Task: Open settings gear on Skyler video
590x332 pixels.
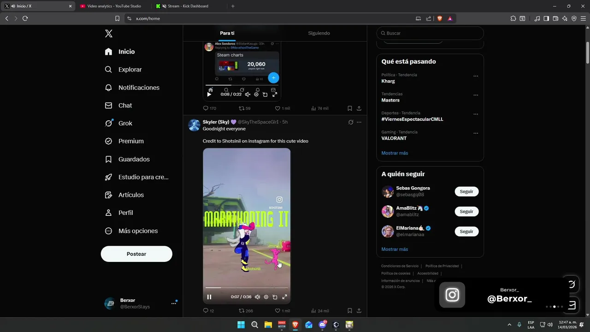Action: [266, 297]
